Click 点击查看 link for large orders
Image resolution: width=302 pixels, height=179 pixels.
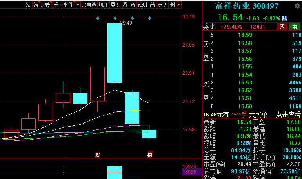[x=288, y=115]
